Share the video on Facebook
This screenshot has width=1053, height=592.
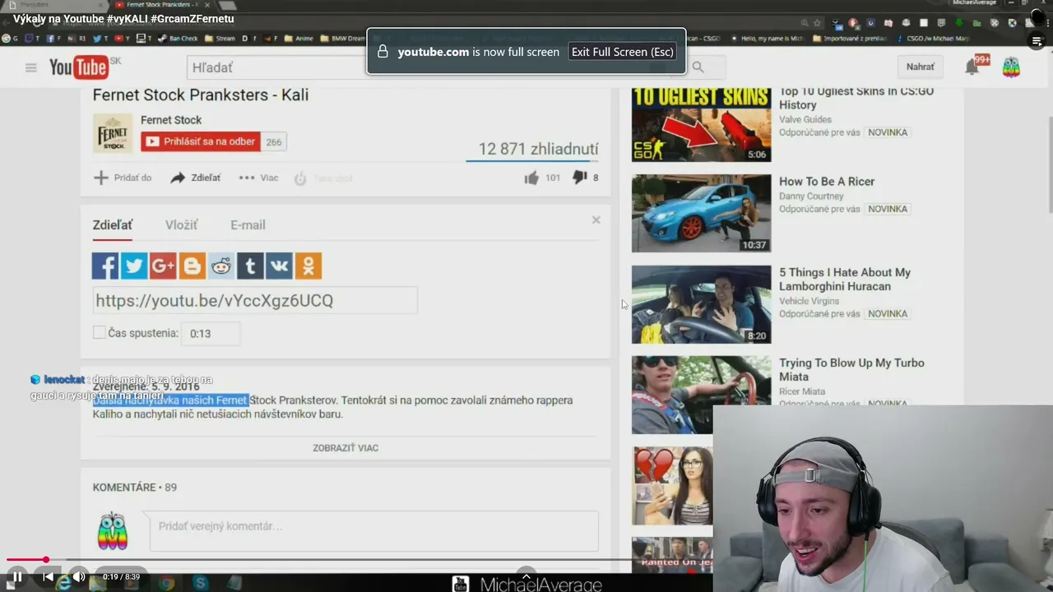click(x=105, y=266)
